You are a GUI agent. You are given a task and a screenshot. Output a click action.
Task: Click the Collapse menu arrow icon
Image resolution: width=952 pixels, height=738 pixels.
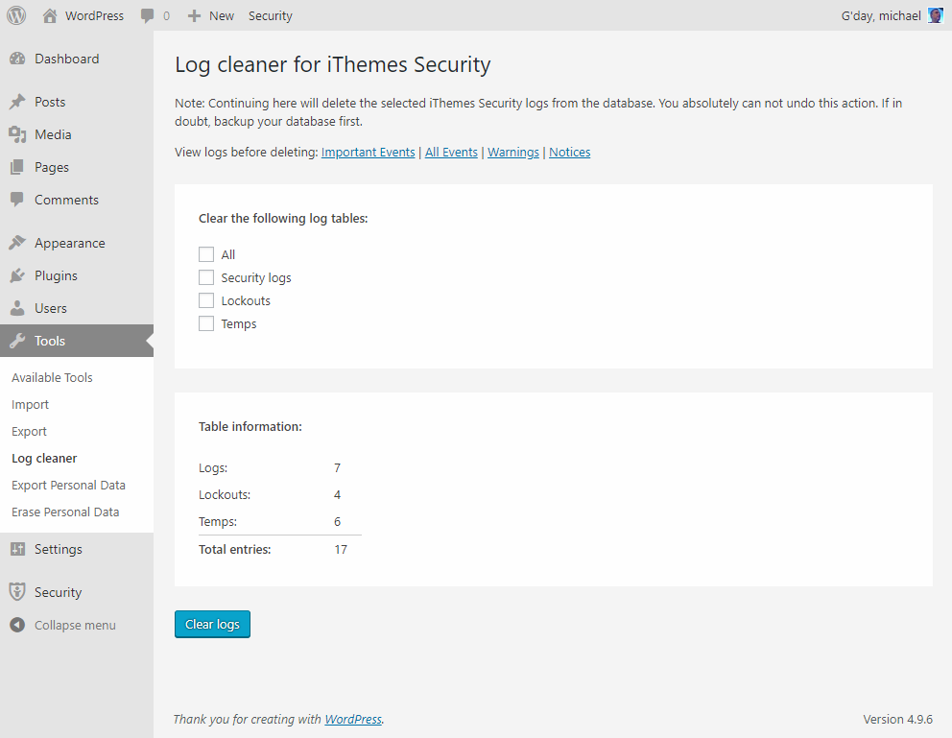(17, 625)
